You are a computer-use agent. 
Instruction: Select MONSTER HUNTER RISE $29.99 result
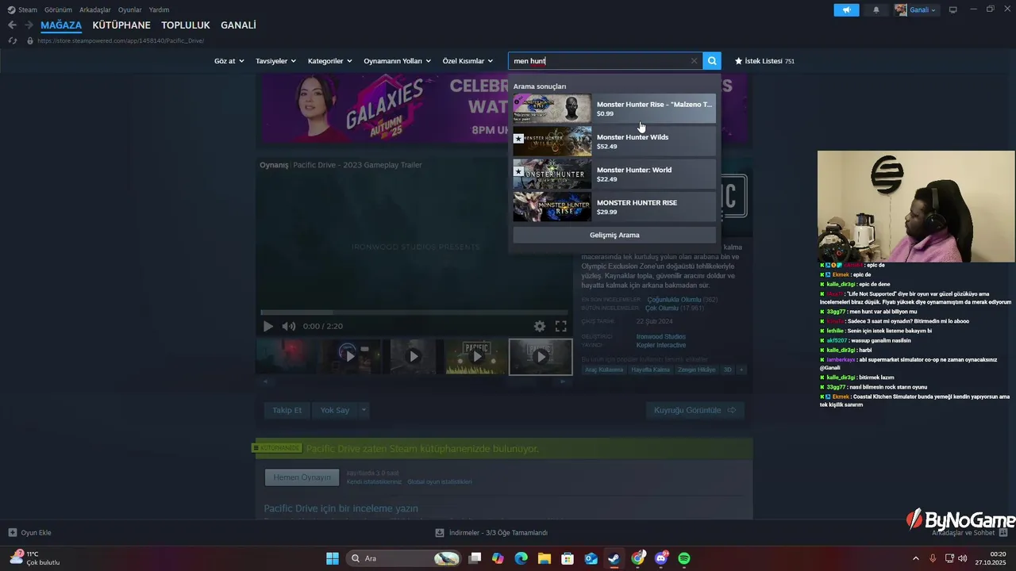[x=614, y=207]
